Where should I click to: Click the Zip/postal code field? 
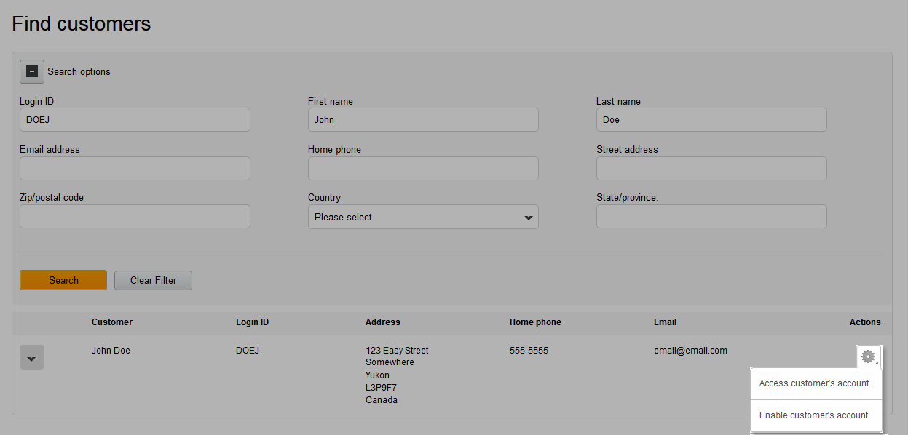[x=135, y=216]
